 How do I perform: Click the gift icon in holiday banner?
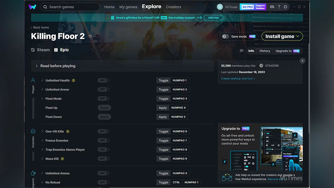tap(112, 18)
